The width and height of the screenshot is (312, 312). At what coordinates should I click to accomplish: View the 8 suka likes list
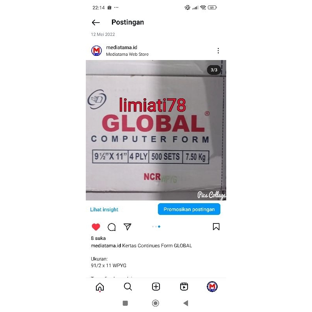pos(98,238)
